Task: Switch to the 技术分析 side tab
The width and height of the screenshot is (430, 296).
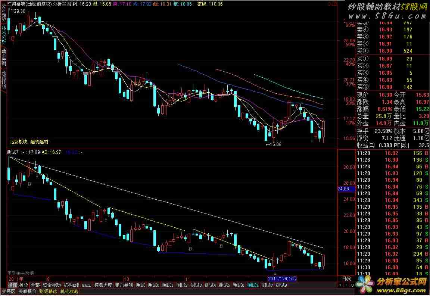Action: click(4, 35)
